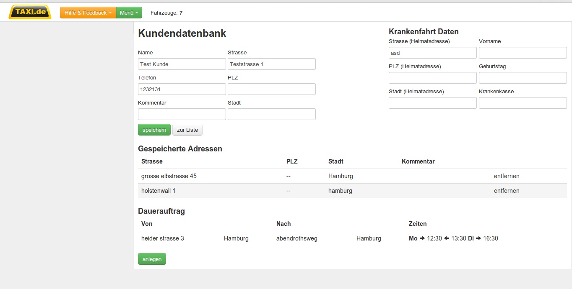572x289 pixels.
Task: Click Strasse (Heimatadresse) field containing asd
Action: point(432,53)
